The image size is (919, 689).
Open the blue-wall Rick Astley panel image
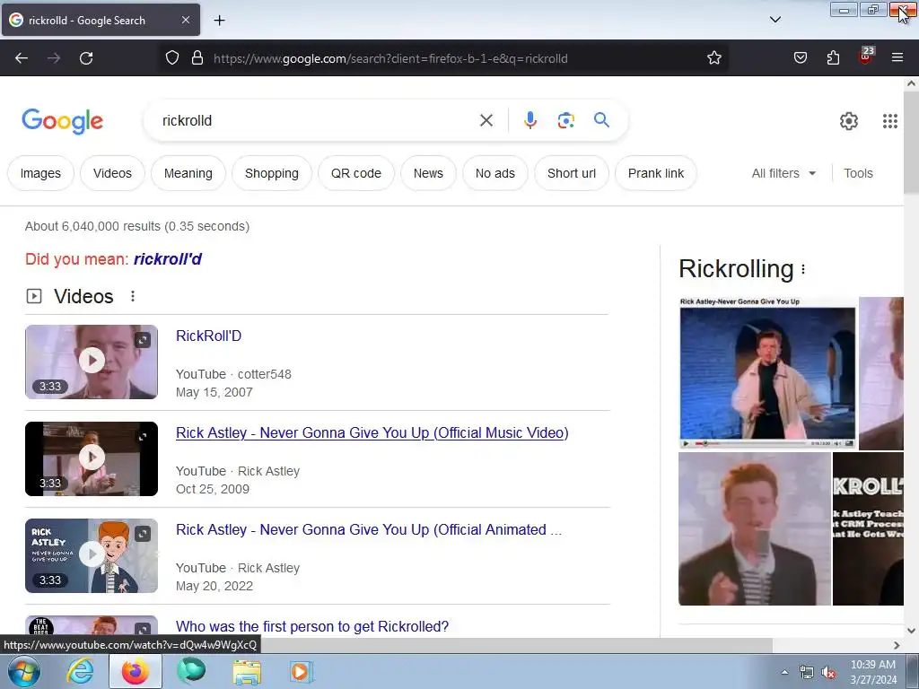click(767, 373)
